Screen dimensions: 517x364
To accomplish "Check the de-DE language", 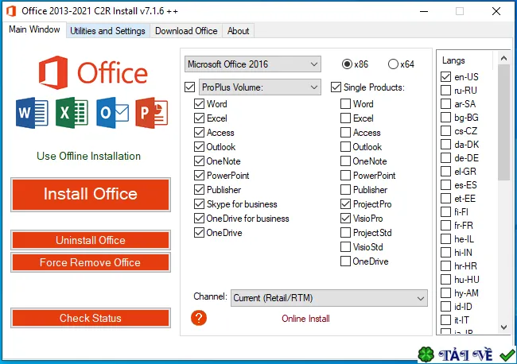I will pos(445,158).
